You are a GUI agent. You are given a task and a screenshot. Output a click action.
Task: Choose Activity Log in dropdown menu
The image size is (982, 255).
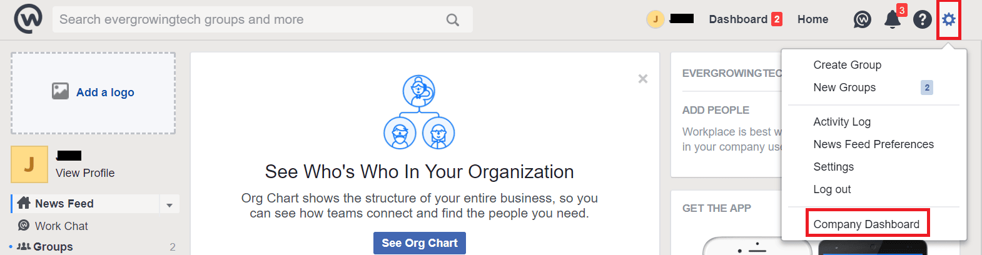(x=842, y=122)
